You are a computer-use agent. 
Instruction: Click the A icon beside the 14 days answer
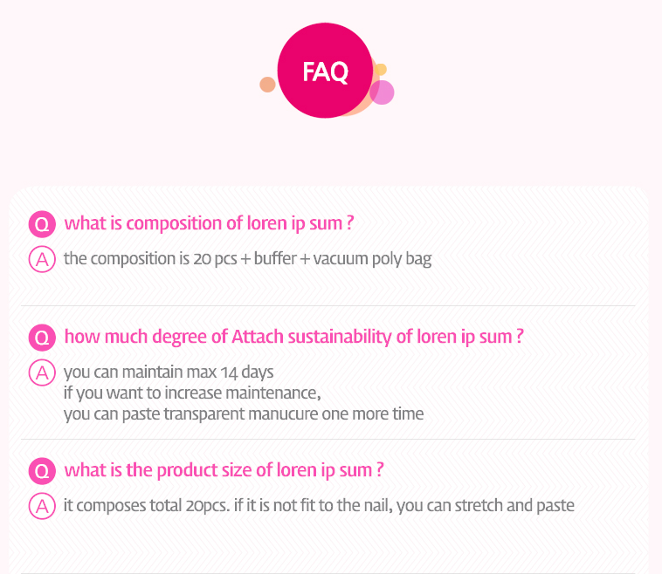(x=41, y=372)
